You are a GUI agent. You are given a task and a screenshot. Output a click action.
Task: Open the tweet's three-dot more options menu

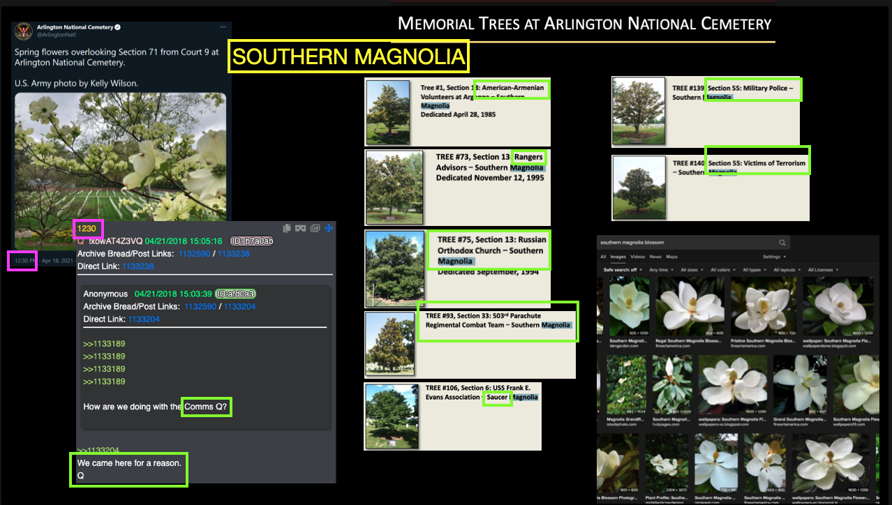click(223, 27)
